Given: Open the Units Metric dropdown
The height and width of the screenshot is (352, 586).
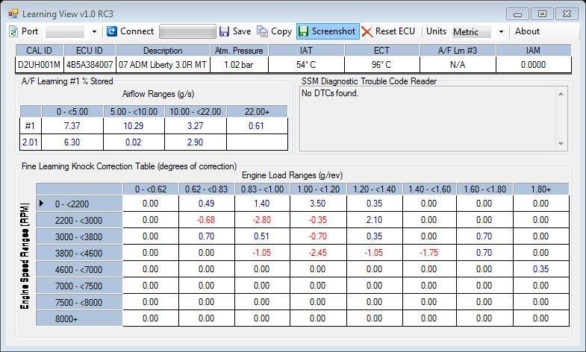Looking at the screenshot, I should (x=501, y=32).
